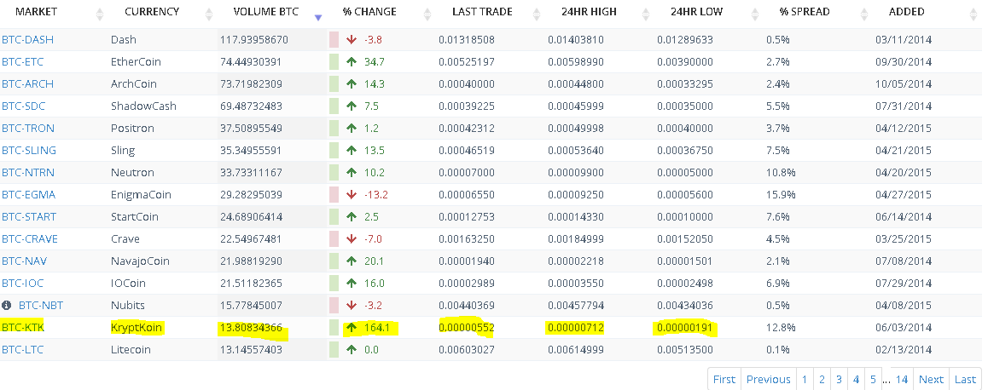The height and width of the screenshot is (390, 988).
Task: Click the green up arrow for EtherCoin 34.7
Action: click(x=351, y=61)
